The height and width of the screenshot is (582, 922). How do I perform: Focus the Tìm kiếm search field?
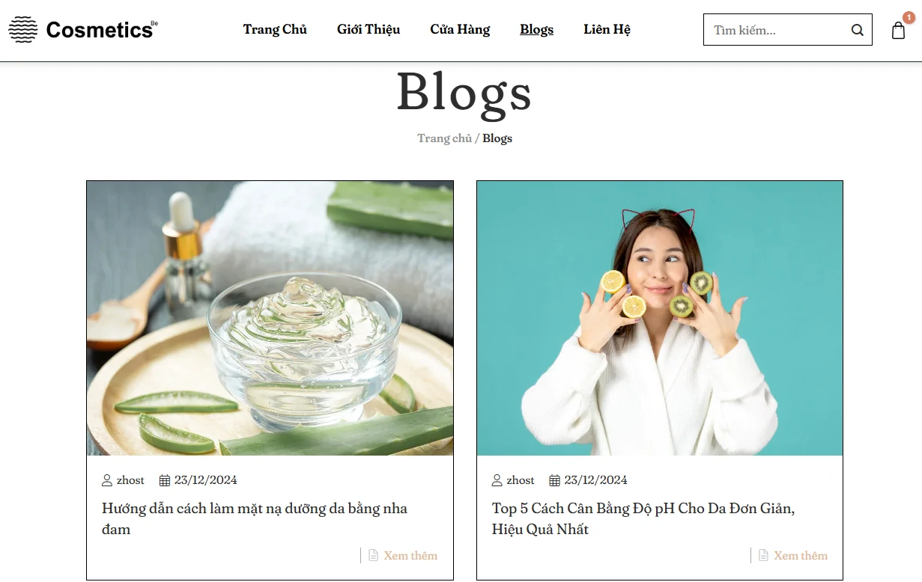point(777,30)
